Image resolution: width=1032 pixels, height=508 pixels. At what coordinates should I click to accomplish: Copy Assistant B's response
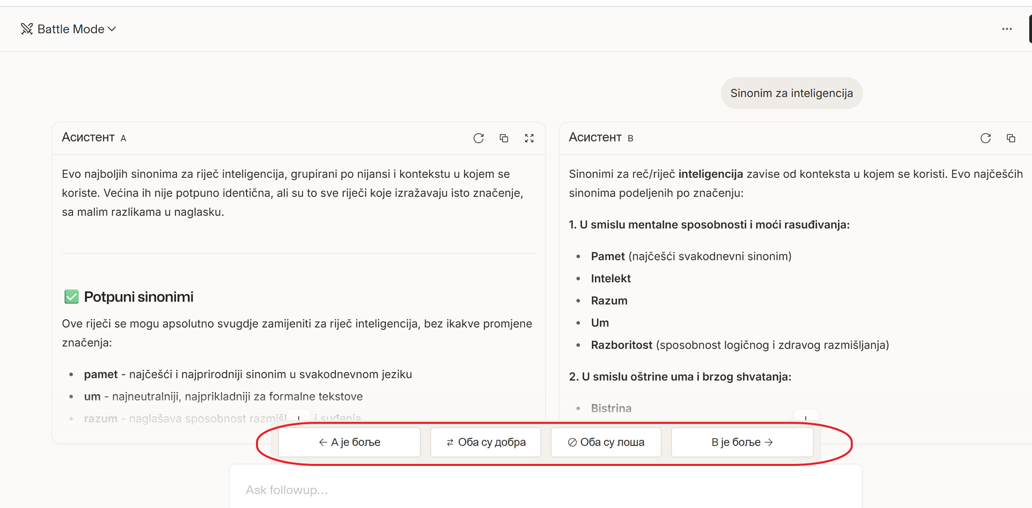(x=1011, y=138)
